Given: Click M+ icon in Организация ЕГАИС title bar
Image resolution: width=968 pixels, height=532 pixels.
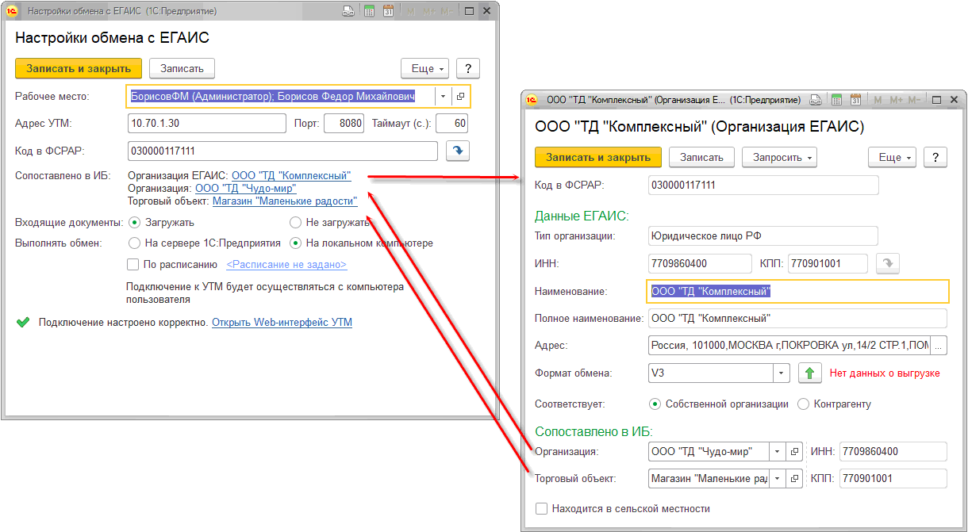Looking at the screenshot, I should tap(896, 101).
